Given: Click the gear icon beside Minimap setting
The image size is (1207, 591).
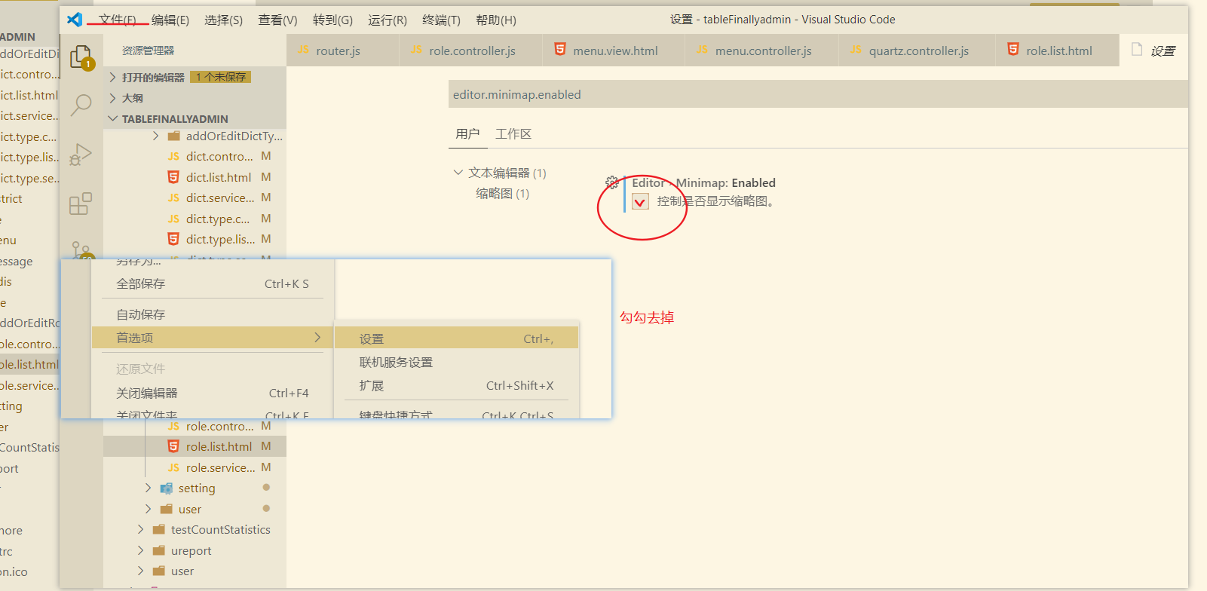Looking at the screenshot, I should [612, 182].
